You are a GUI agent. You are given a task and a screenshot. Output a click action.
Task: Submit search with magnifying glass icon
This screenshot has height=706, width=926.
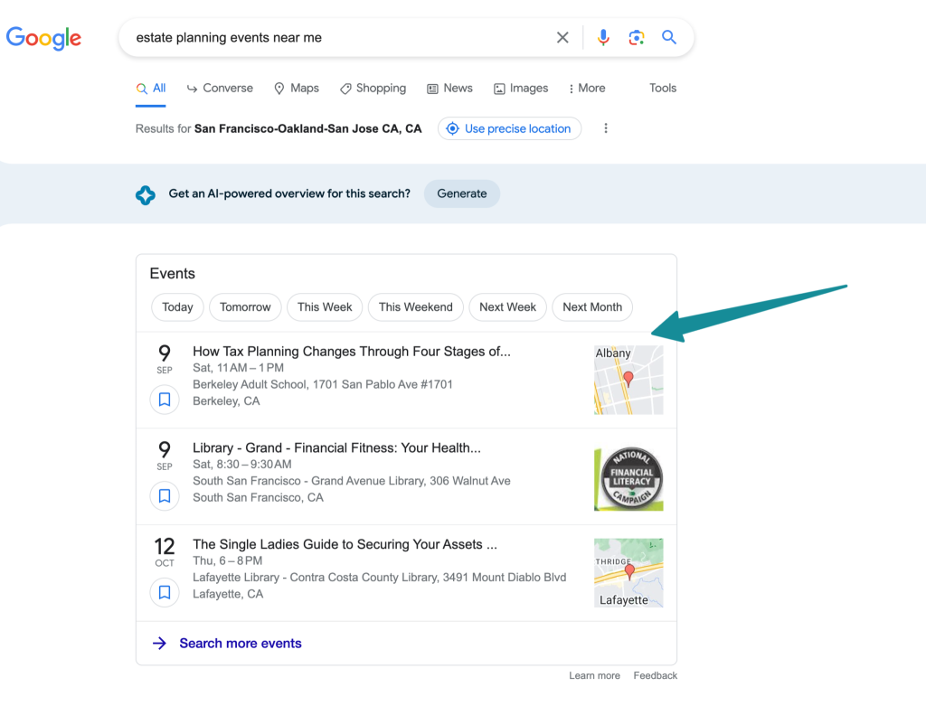point(669,37)
